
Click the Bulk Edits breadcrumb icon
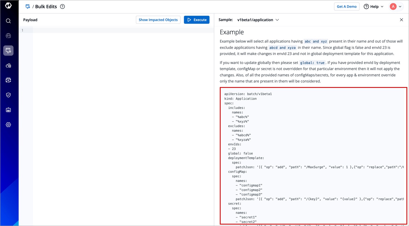[x=28, y=7]
